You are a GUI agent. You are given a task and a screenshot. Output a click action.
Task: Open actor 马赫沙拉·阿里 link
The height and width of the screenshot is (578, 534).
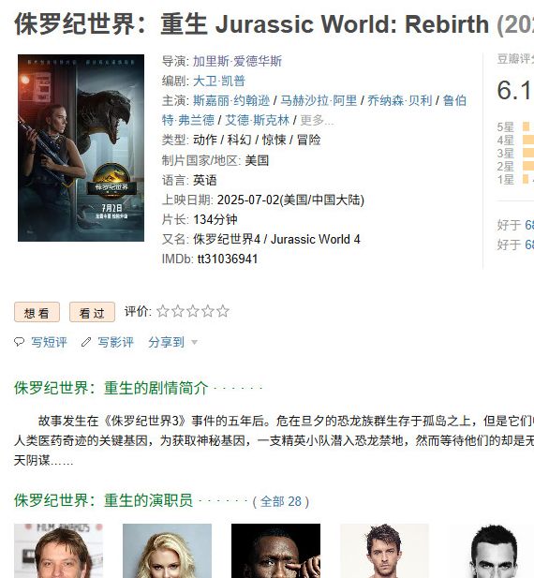(319, 100)
